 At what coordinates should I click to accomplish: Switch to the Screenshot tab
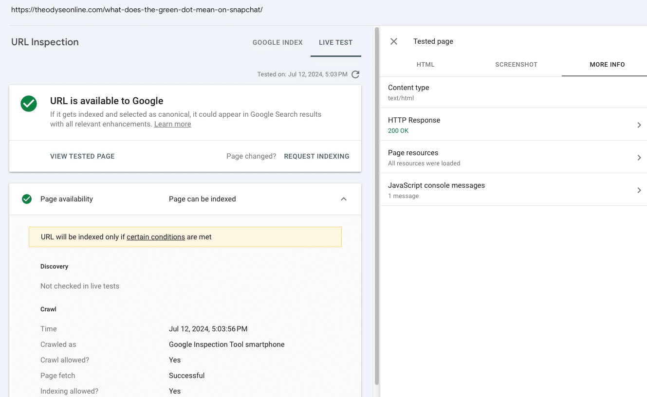click(516, 64)
